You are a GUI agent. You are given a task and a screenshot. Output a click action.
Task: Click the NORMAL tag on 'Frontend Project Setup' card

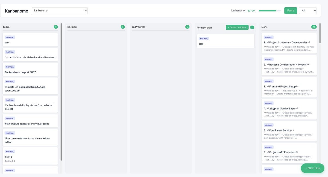point(269,81)
